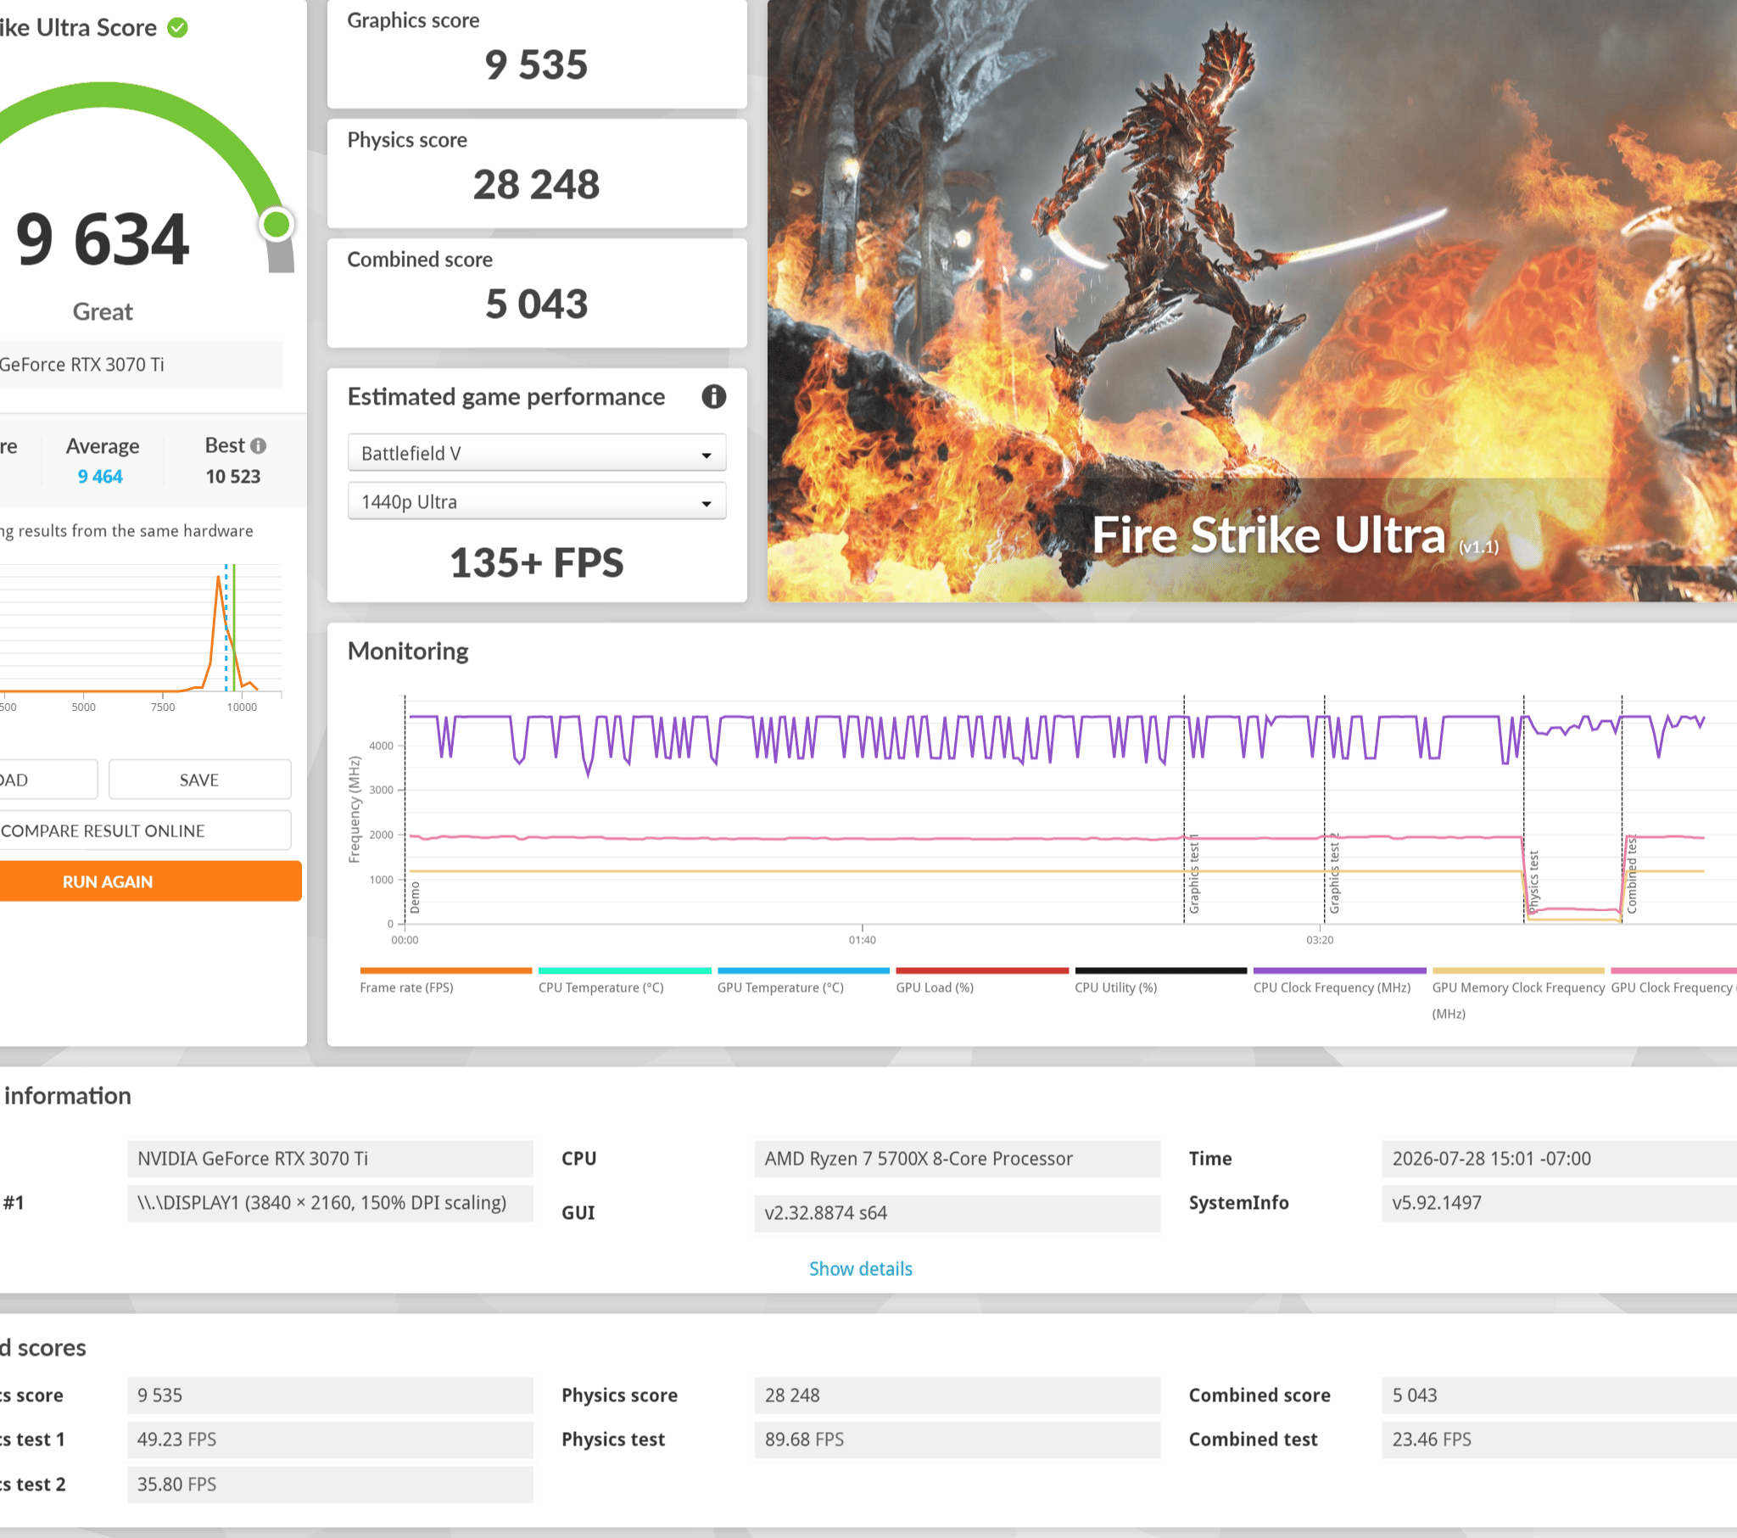Click the time value 2026-07-28 15:01
1737x1538 pixels.
[x=1559, y=1158]
